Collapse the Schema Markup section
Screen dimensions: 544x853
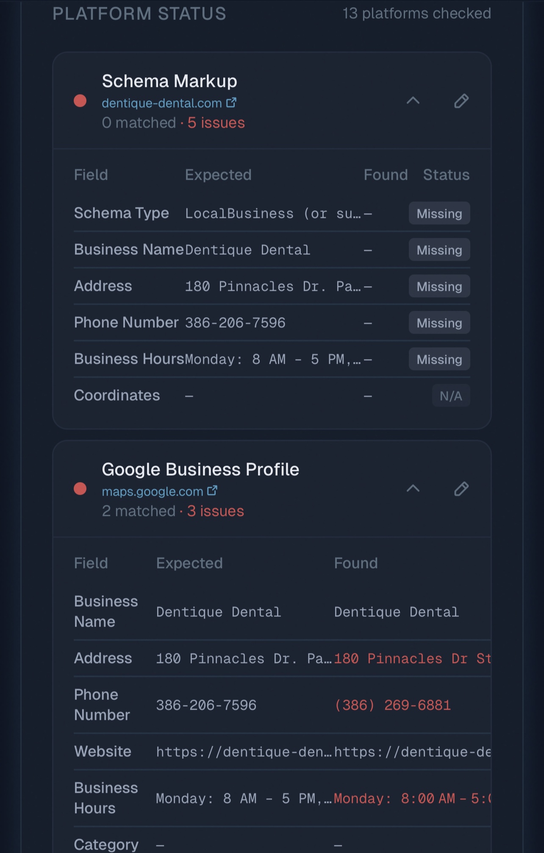(x=413, y=101)
